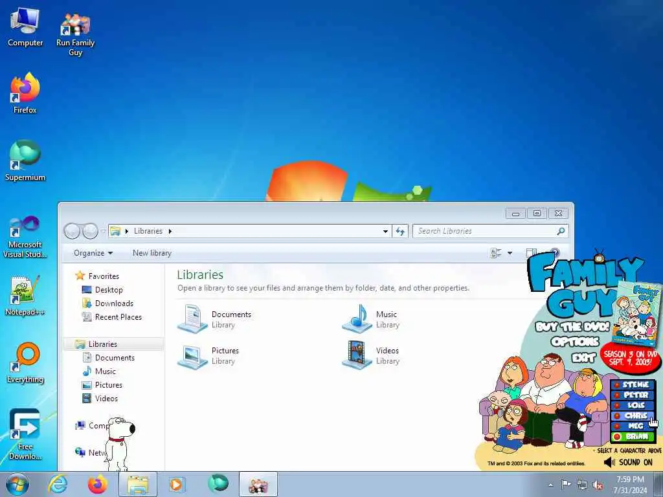Open Internet Explorer from the taskbar
This screenshot has width=663, height=497.
tap(58, 484)
